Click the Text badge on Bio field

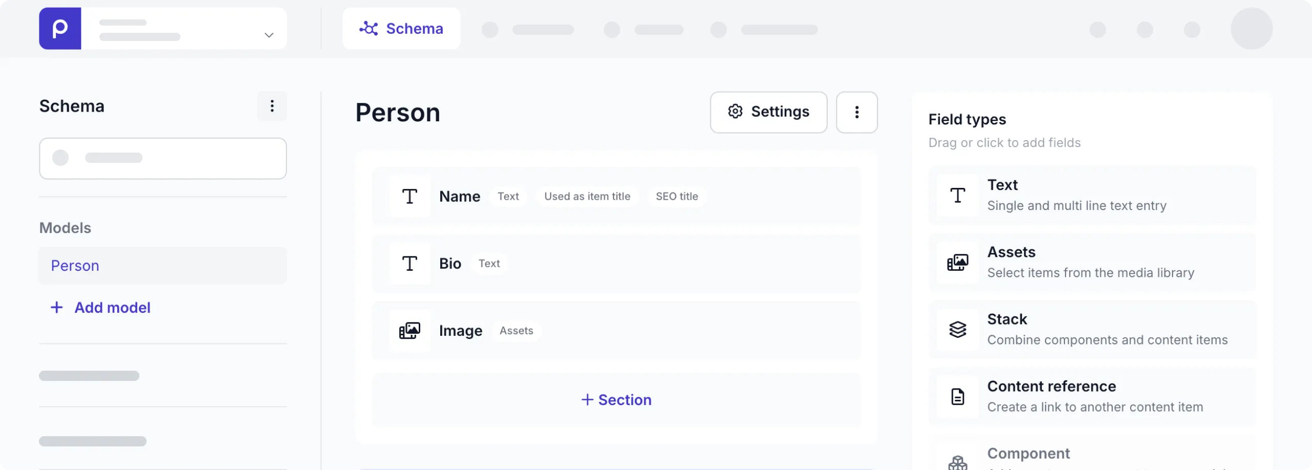click(x=489, y=263)
